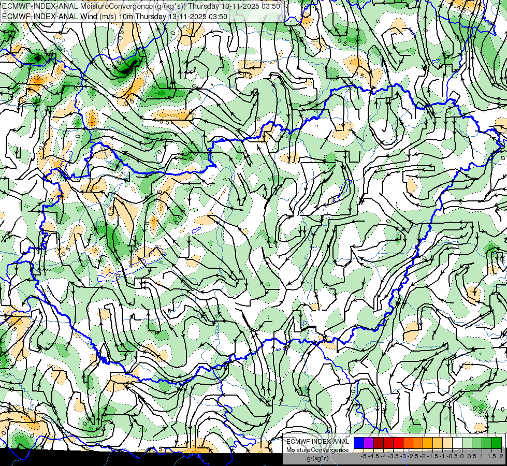Viewport: 507px width, 466px height.
Task: Pick the red-orange swatch between -3 and -2.5
Action: (408, 443)
